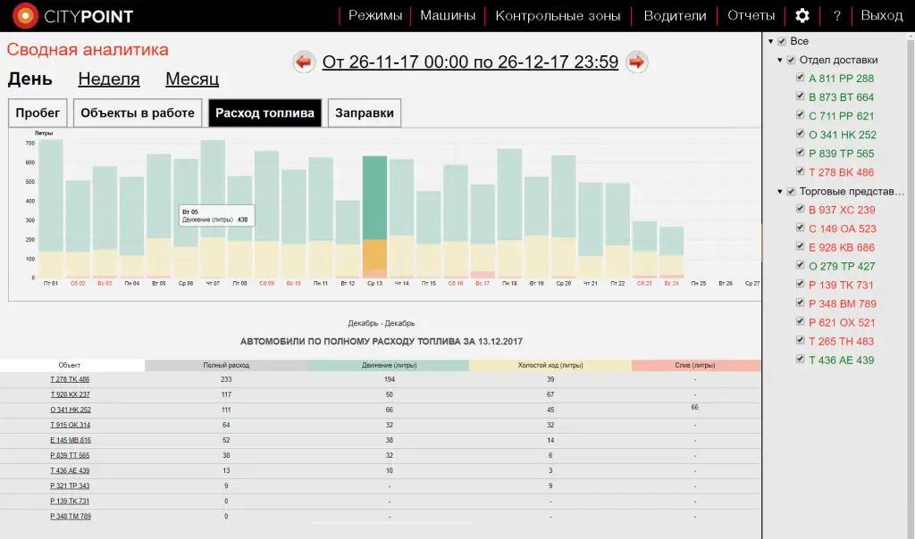Collapse the "Торговые представители" group arrow
Image resolution: width=915 pixels, height=539 pixels.
click(780, 192)
